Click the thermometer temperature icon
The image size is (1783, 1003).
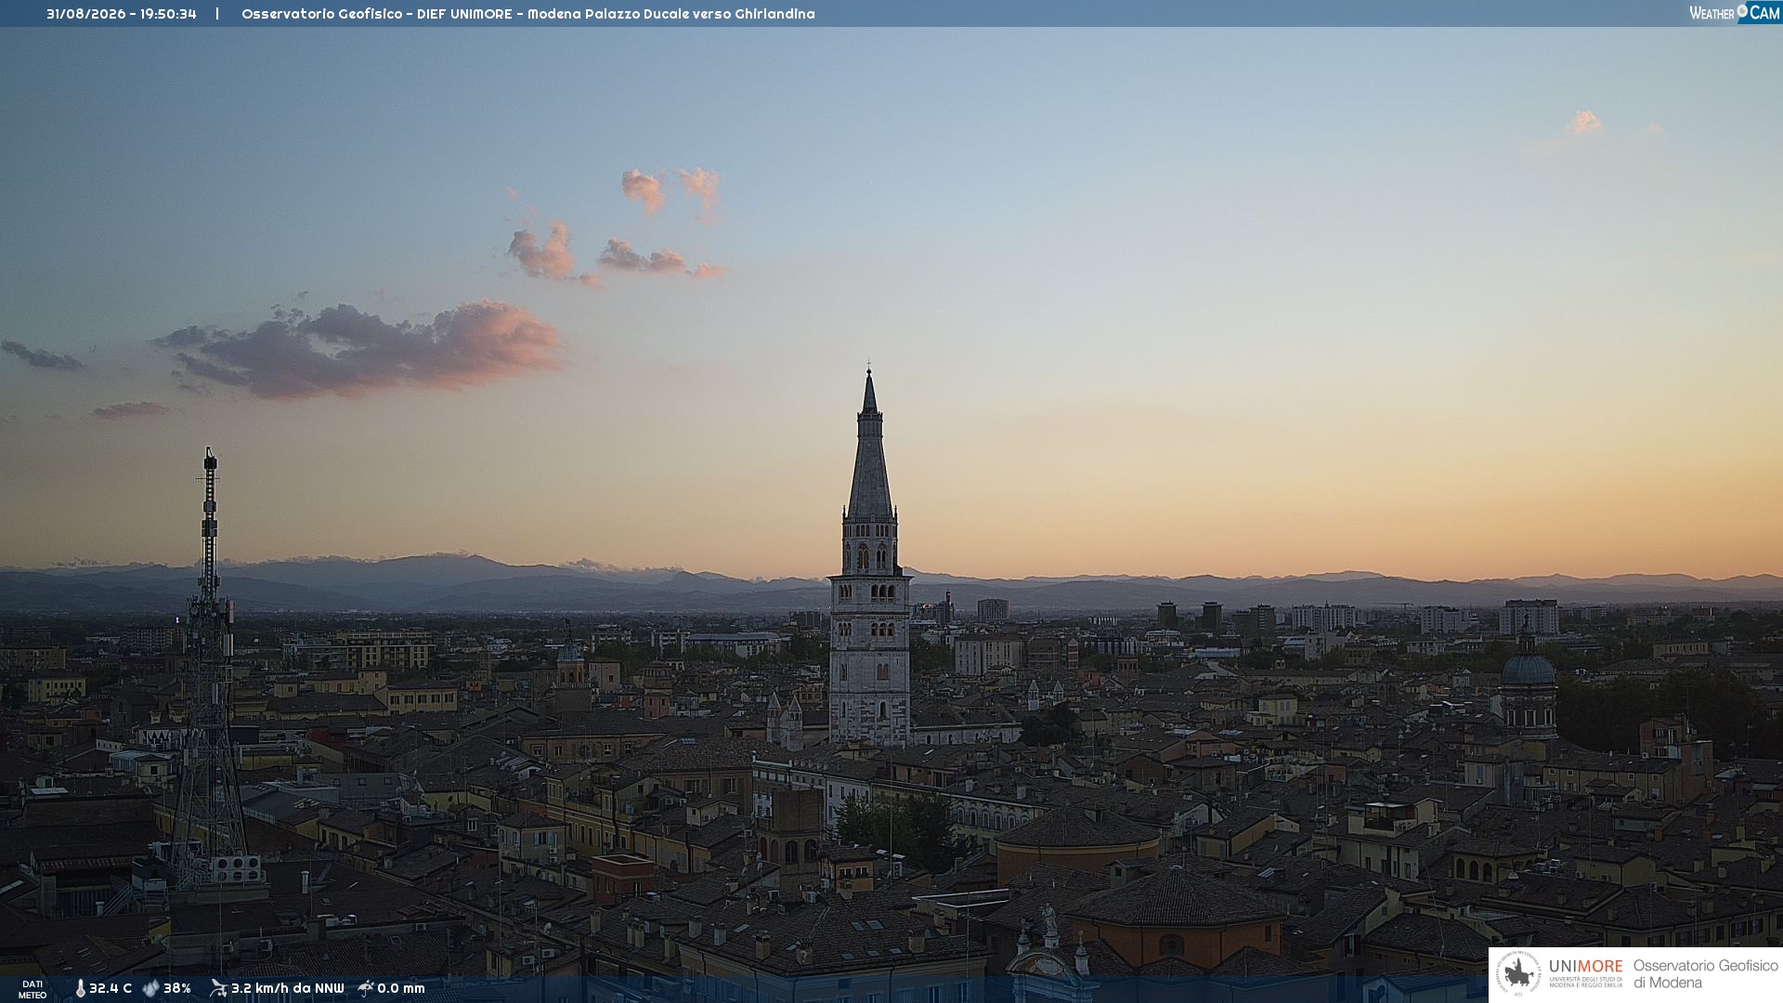click(x=80, y=988)
